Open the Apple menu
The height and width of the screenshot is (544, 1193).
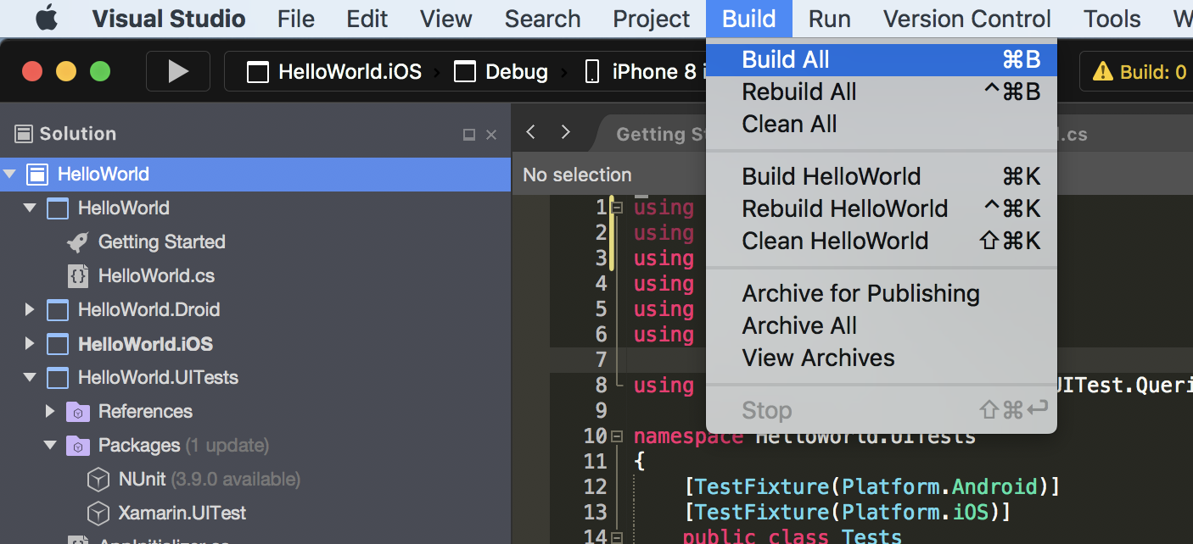(47, 18)
